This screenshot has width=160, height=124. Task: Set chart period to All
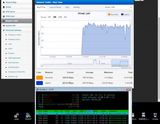(65, 17)
